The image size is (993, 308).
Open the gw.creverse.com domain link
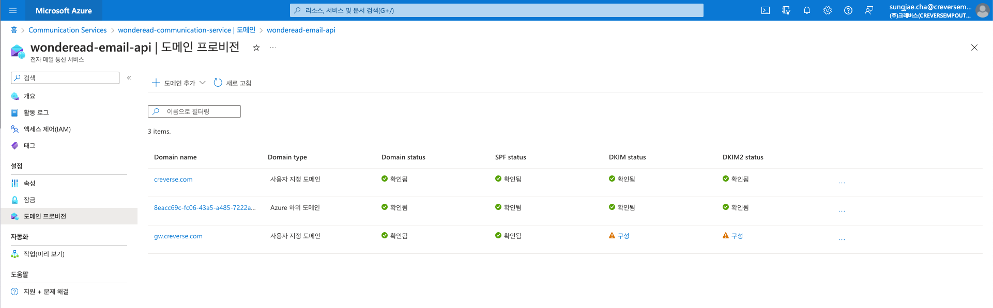(x=178, y=236)
